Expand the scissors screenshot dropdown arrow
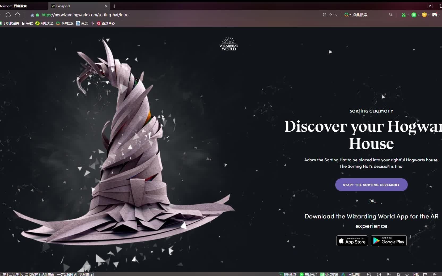The width and height of the screenshot is (442, 276). [x=408, y=15]
